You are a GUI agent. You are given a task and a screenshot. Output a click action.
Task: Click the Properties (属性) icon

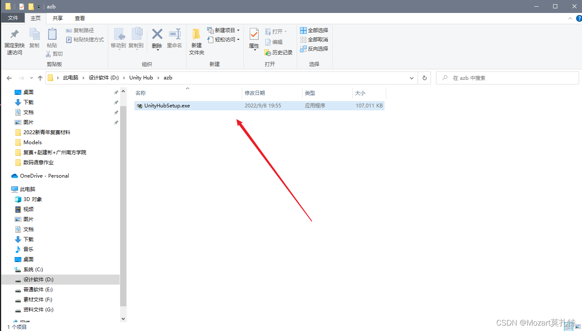coord(254,34)
